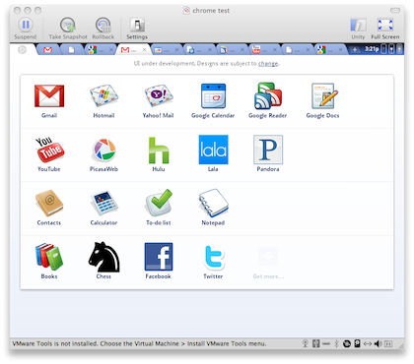
Task: Click the CD/DVD drive status icon
Action: pos(347,343)
